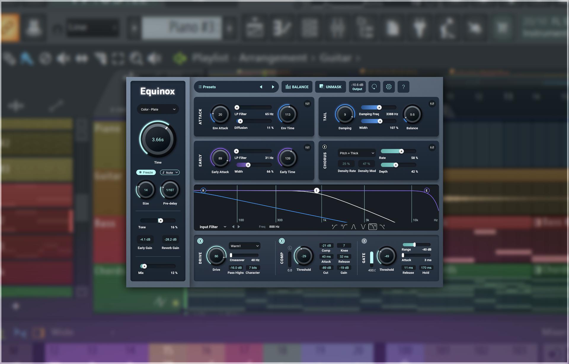Click the Drive knob showing 86
569x364 pixels.
click(x=216, y=256)
